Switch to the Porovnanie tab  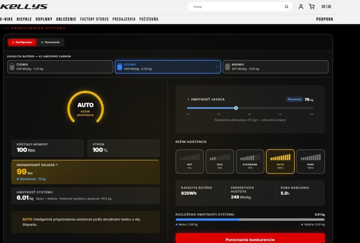coord(50,42)
